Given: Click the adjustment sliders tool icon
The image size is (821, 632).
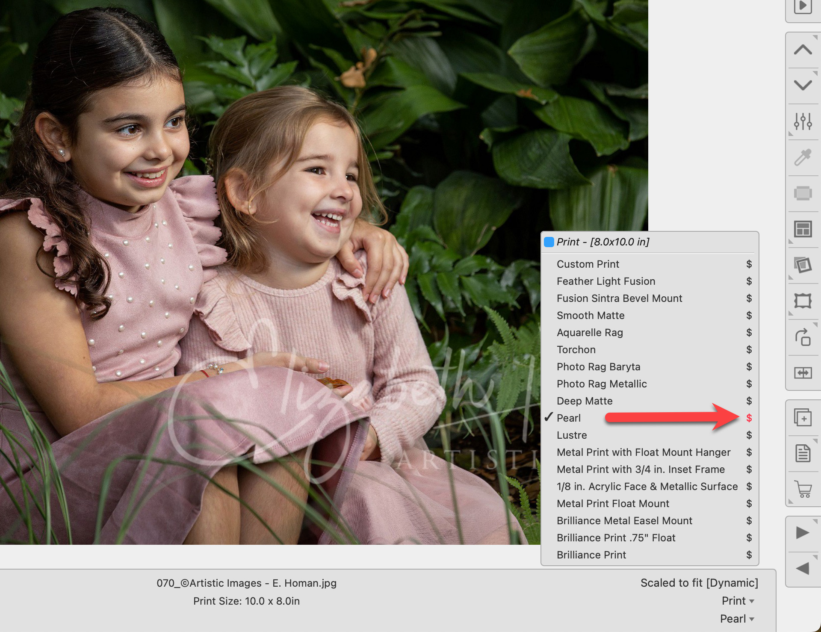Looking at the screenshot, I should pyautogui.click(x=803, y=122).
